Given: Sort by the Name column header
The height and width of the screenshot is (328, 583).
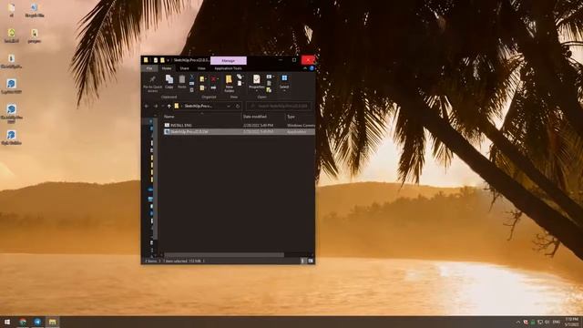Looking at the screenshot, I should 169,117.
